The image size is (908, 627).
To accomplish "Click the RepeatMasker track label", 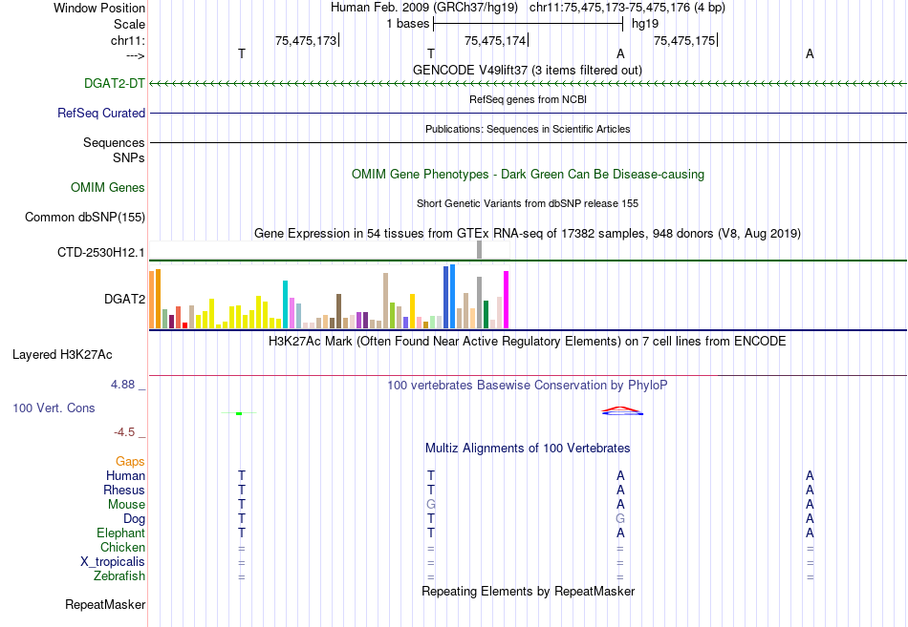I will [105, 604].
